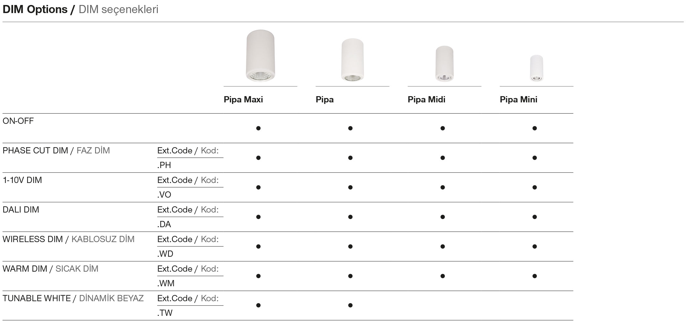
Task: Click the Tunable White dot for Pipa Maxi
Action: (x=258, y=305)
